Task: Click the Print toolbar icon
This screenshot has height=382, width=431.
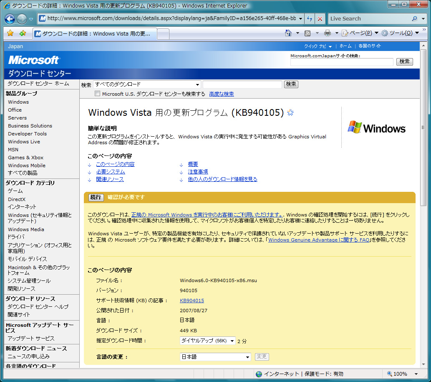Action: [x=328, y=33]
